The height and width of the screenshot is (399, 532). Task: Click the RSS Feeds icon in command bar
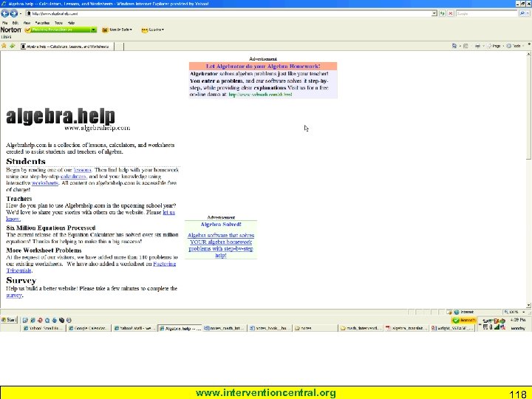point(465,46)
